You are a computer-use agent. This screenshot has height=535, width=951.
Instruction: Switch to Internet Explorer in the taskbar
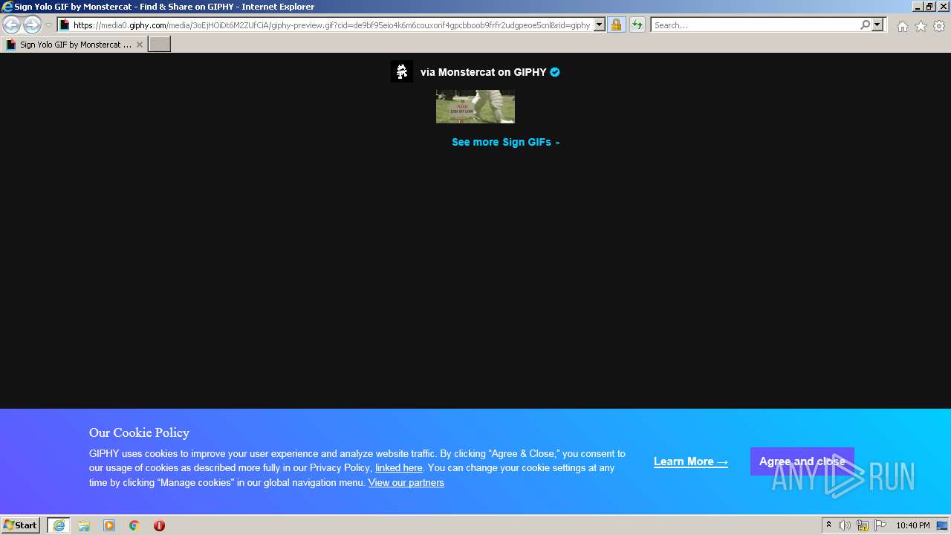coord(58,525)
